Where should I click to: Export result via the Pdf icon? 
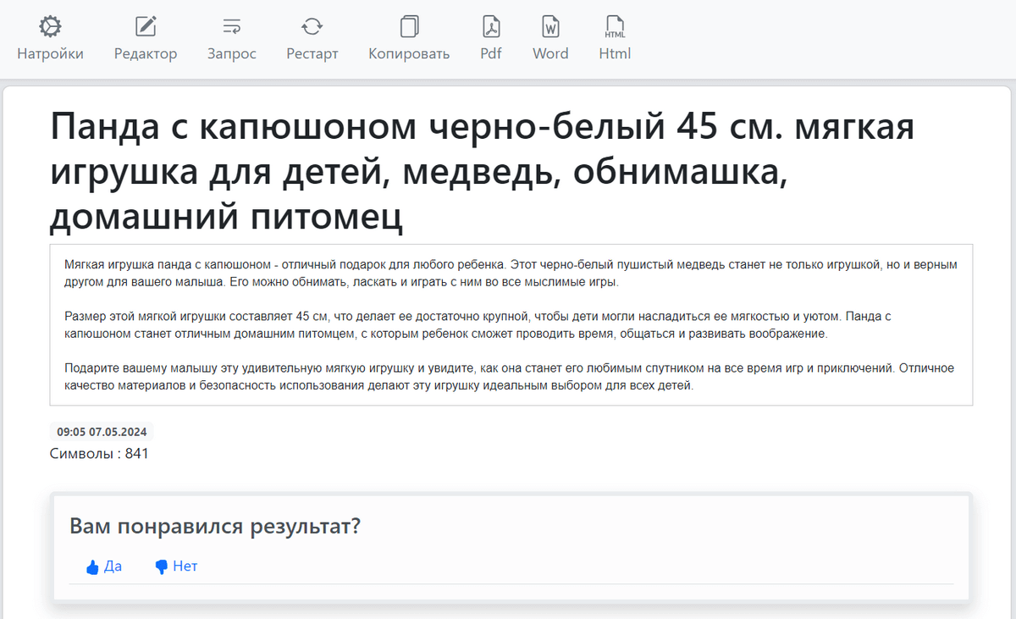click(491, 27)
